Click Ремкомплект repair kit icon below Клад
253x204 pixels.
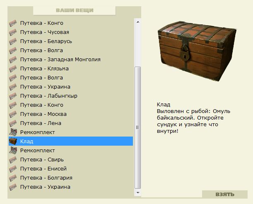(13, 151)
